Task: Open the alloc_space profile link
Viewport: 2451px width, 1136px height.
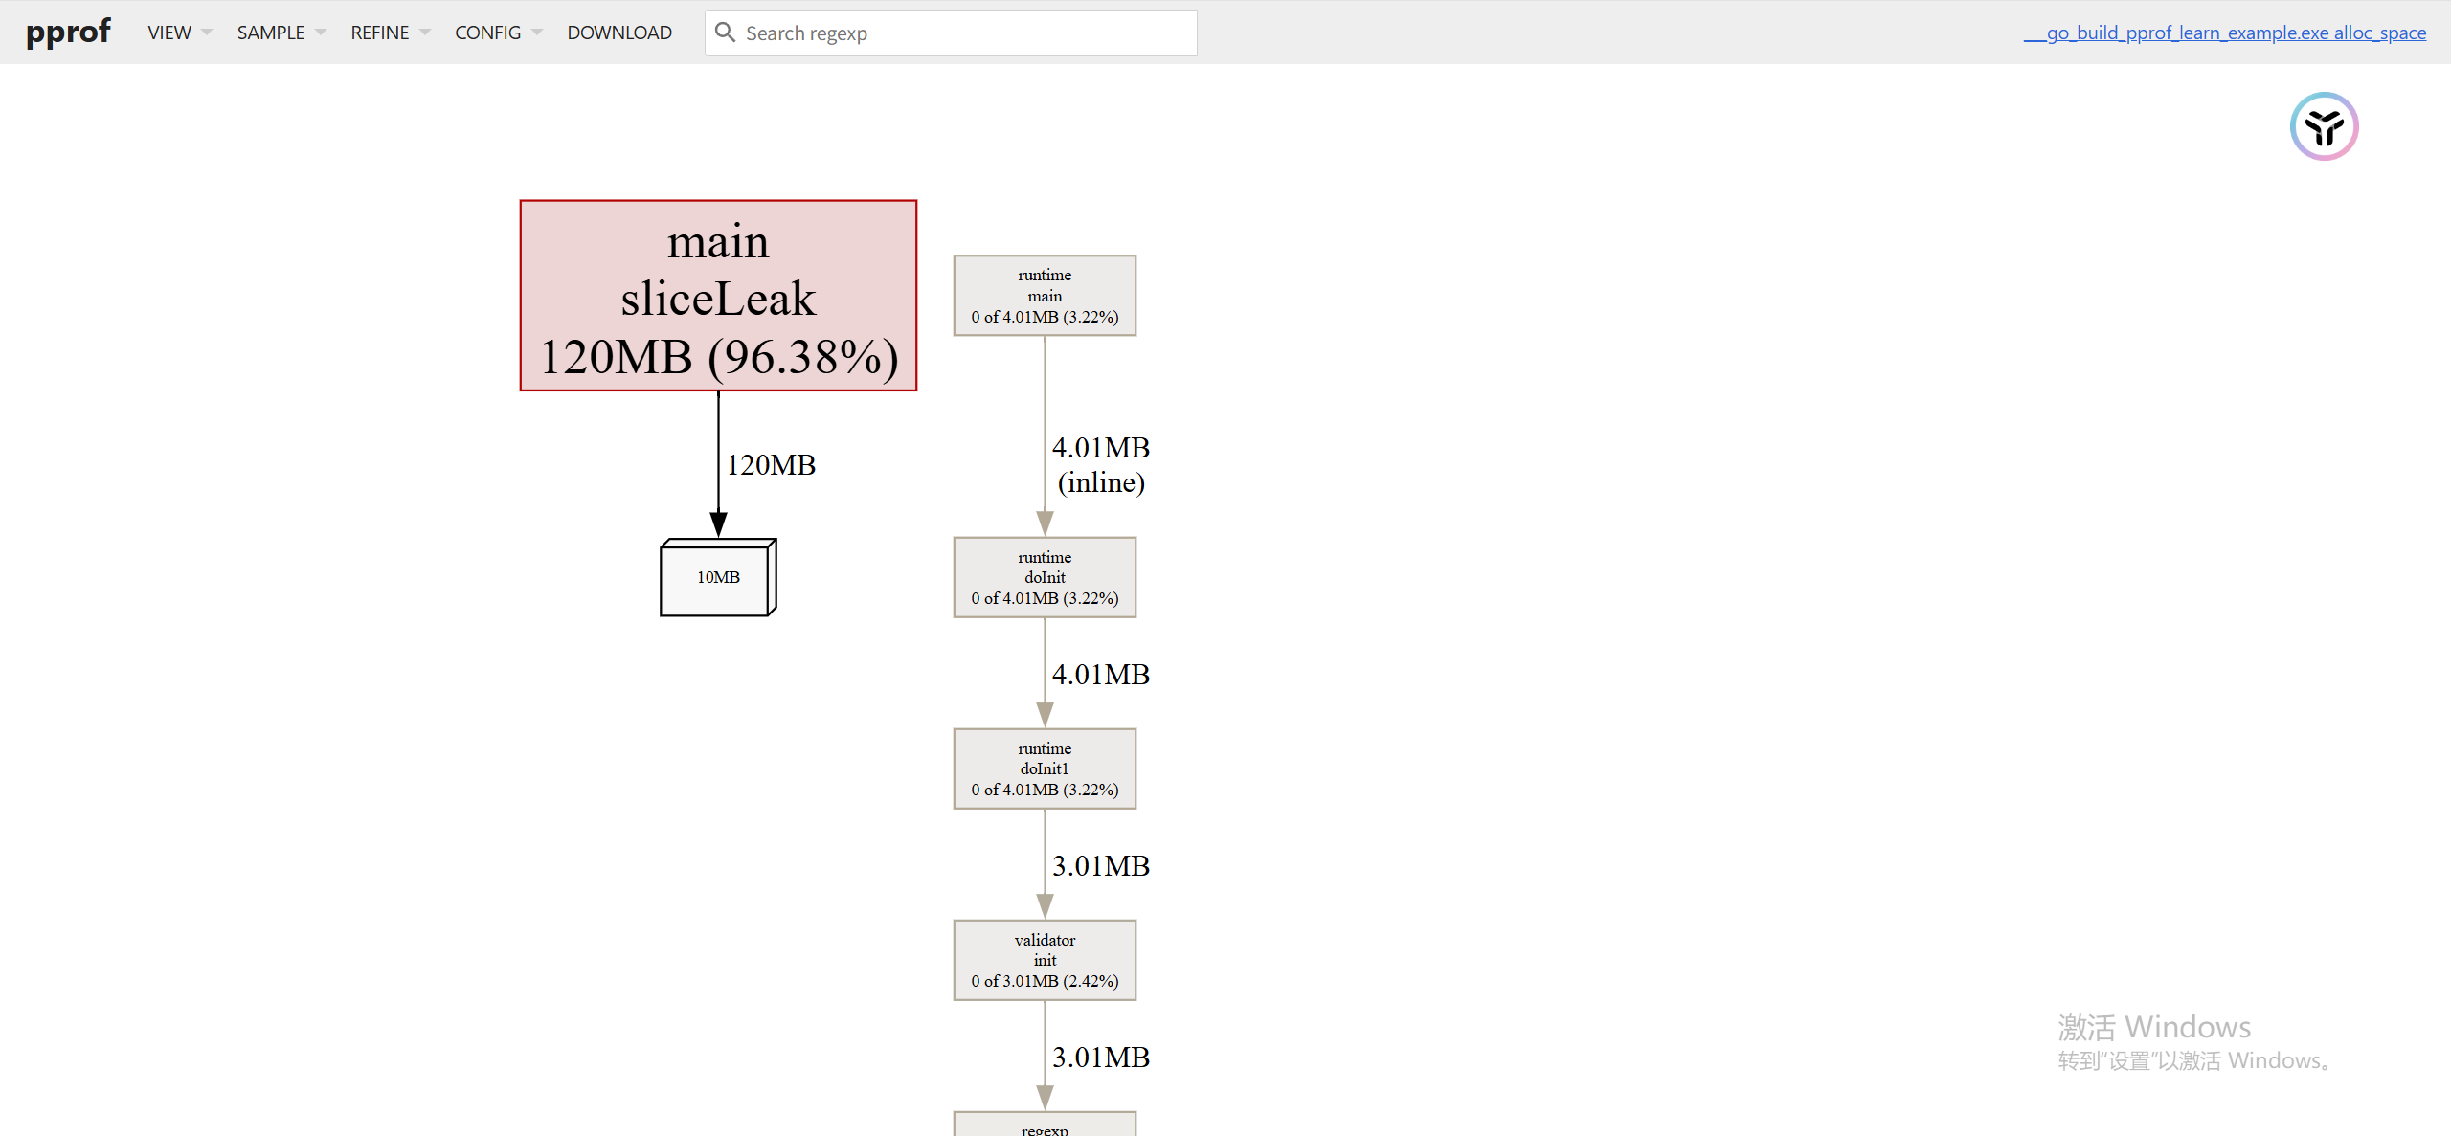Action: (x=2224, y=33)
